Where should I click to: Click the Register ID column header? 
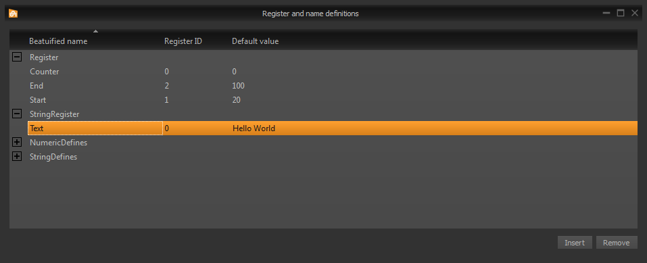pyautogui.click(x=183, y=41)
